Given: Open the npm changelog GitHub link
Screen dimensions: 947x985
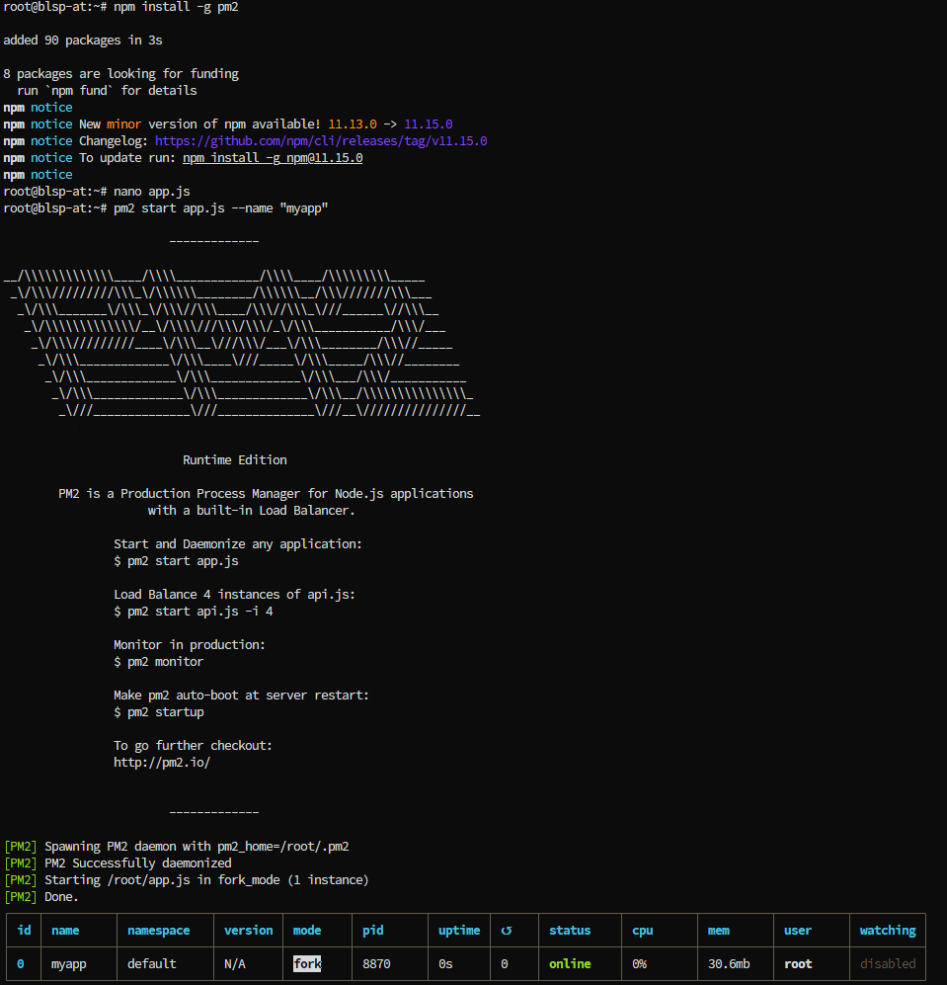Looking at the screenshot, I should (321, 140).
